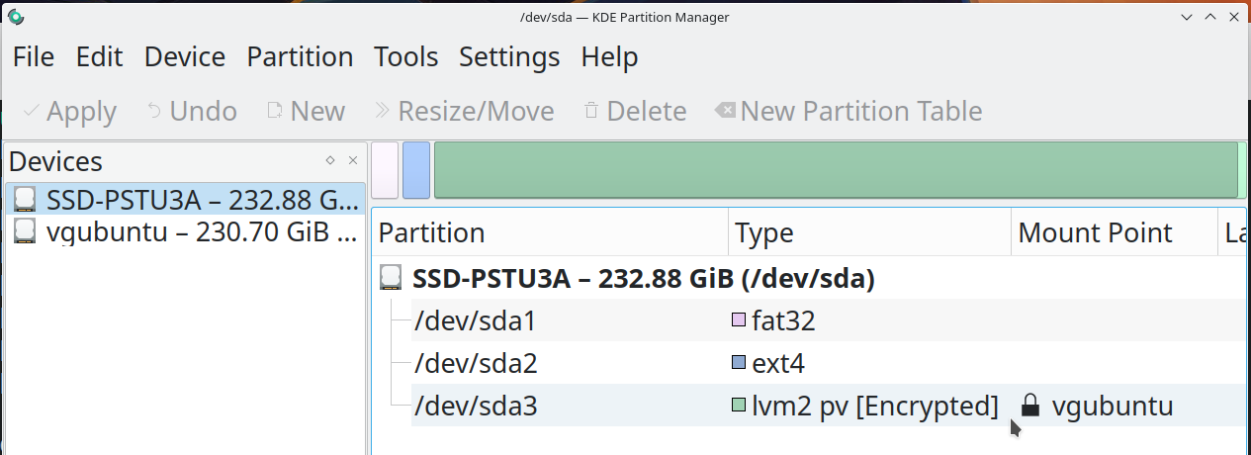
Task: Click the KDE Partition Manager title bar icon
Action: click(x=16, y=17)
